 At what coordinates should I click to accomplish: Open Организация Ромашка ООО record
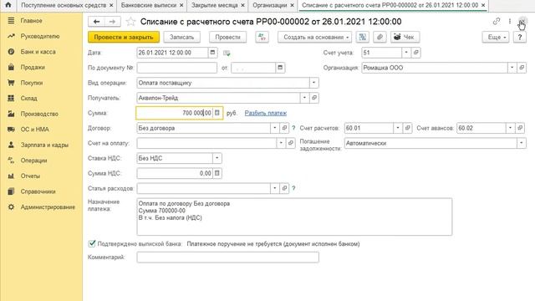522,68
